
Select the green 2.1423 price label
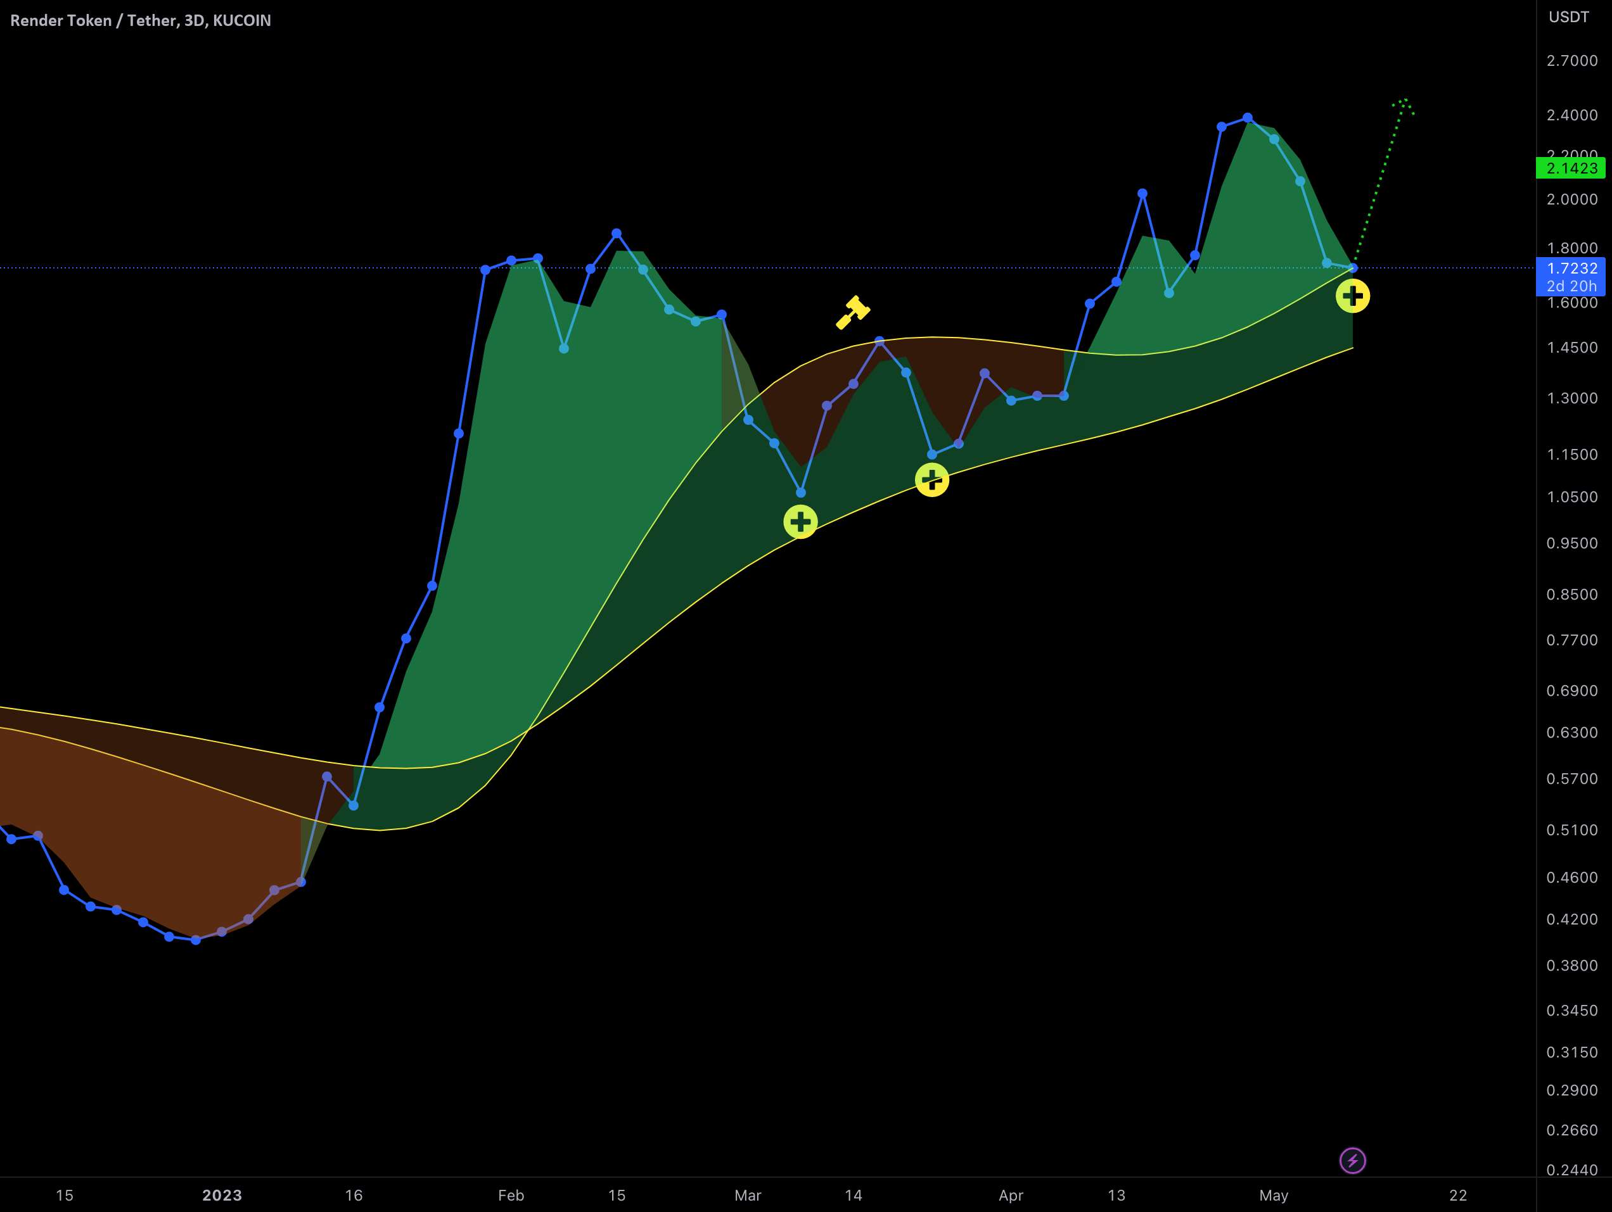[1570, 168]
